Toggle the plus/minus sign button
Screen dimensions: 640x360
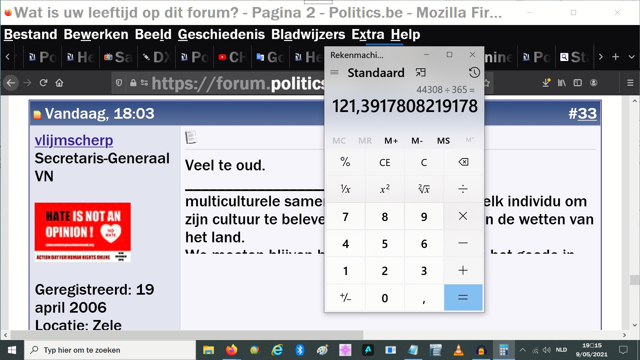[x=345, y=298]
